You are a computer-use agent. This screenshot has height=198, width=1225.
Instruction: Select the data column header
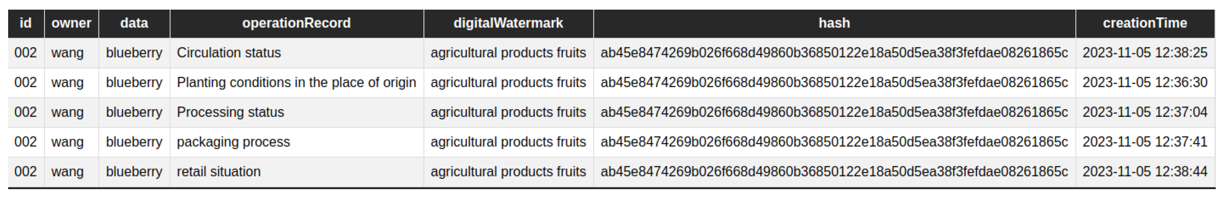point(134,23)
